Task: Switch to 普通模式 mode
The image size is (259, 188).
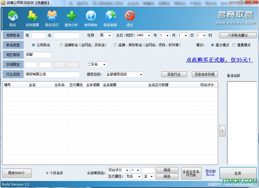Action: pos(234,45)
